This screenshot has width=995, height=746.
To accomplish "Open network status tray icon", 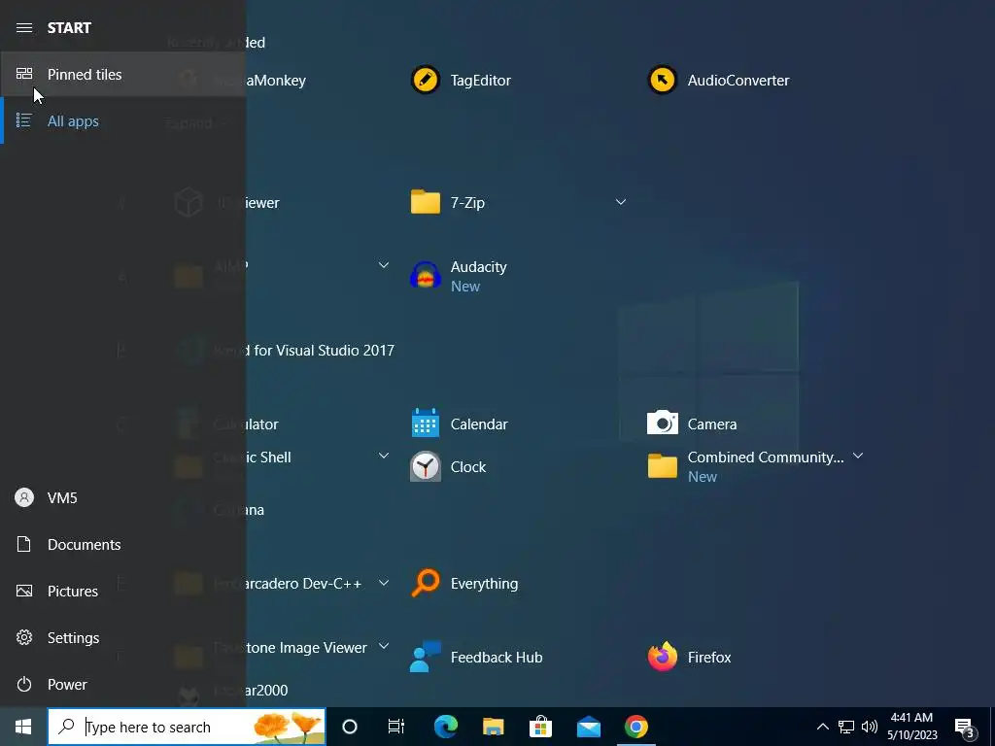I will click(x=846, y=727).
